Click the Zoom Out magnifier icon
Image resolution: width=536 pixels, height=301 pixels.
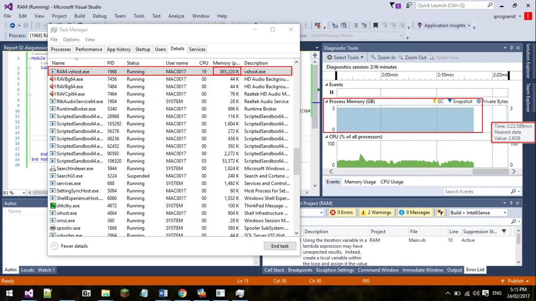click(401, 57)
